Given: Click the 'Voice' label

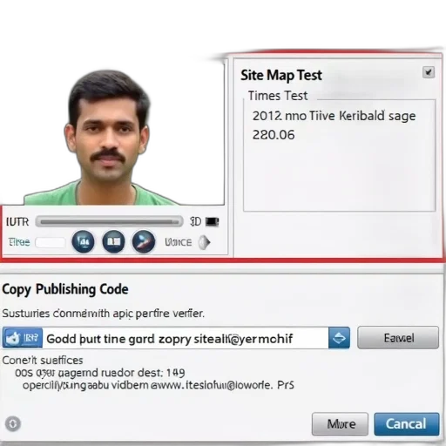Looking at the screenshot, I should coord(179,242).
